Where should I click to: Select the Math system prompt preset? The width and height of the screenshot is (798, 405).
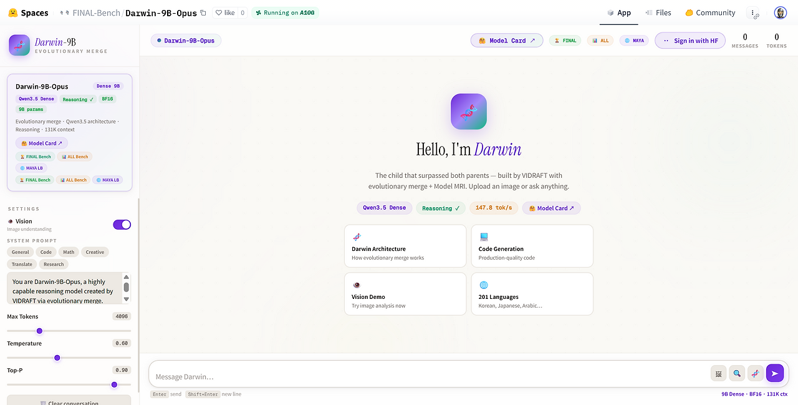click(x=69, y=252)
